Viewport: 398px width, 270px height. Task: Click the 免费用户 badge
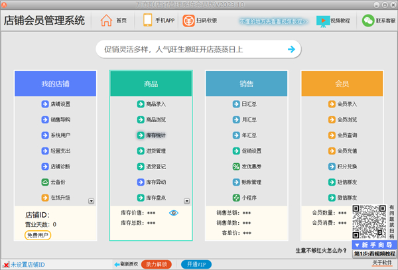tap(38, 235)
